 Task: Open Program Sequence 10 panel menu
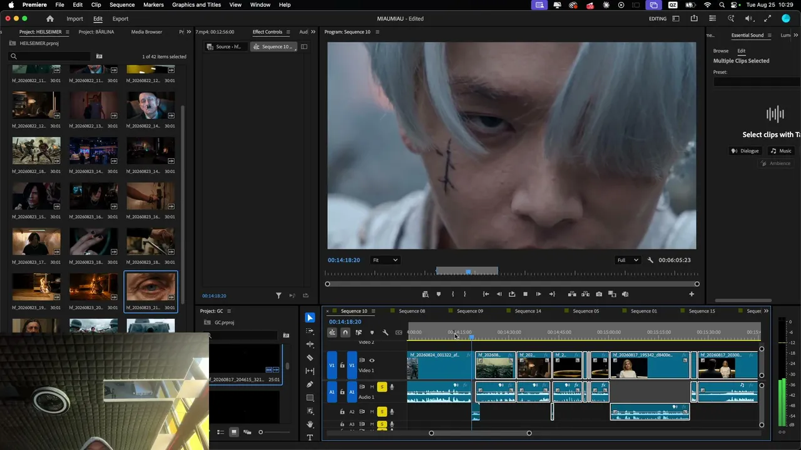377,32
